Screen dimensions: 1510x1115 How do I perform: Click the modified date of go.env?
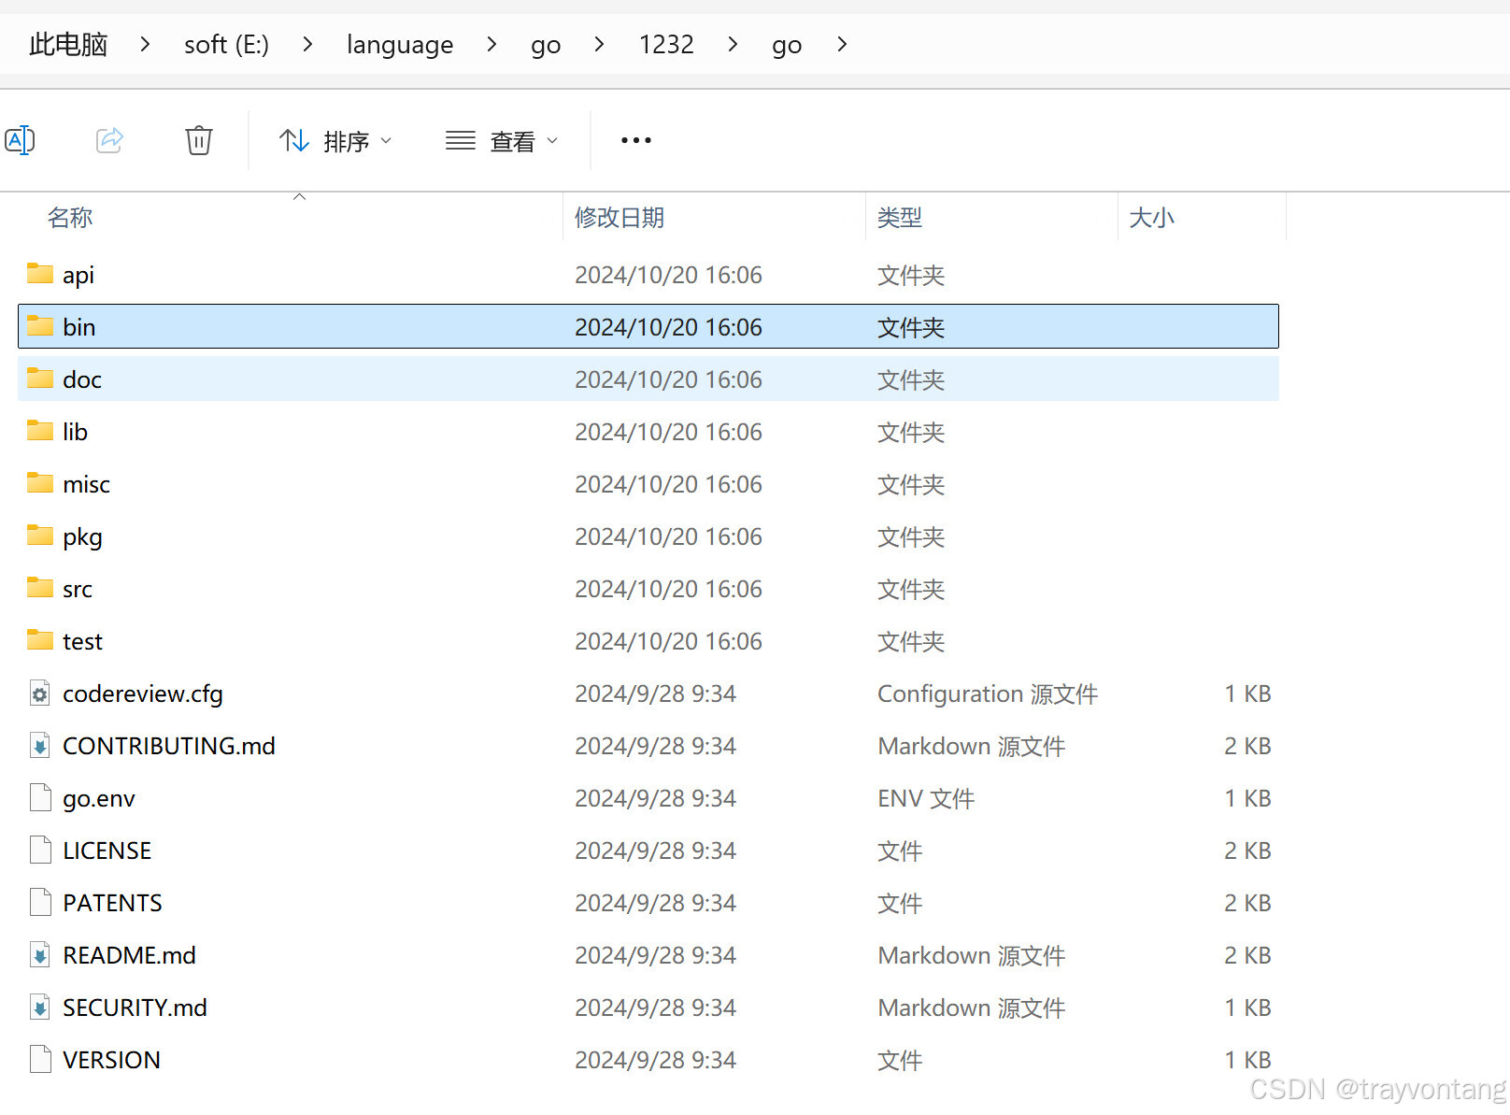655,798
